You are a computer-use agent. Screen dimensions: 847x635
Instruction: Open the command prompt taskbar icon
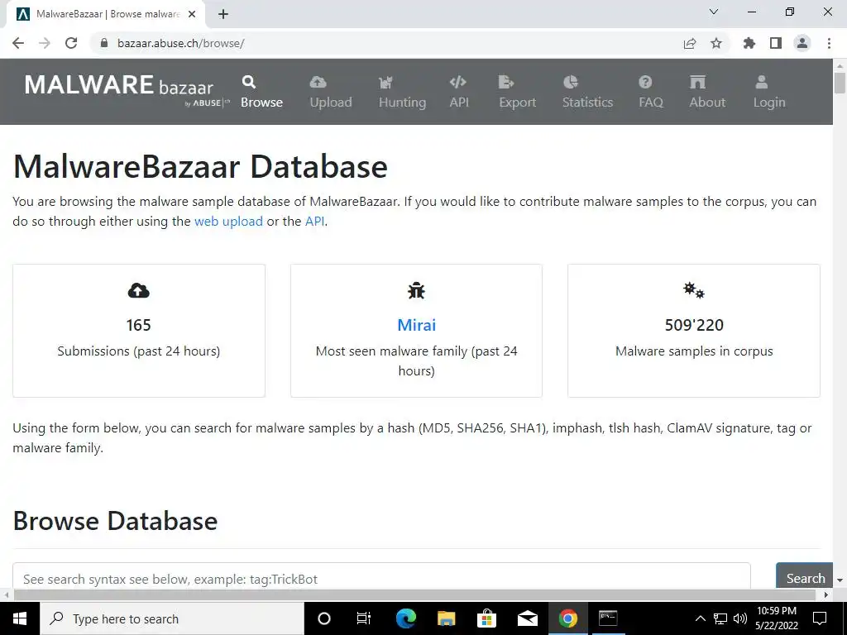608,618
